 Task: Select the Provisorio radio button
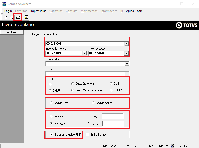click(x=51, y=124)
